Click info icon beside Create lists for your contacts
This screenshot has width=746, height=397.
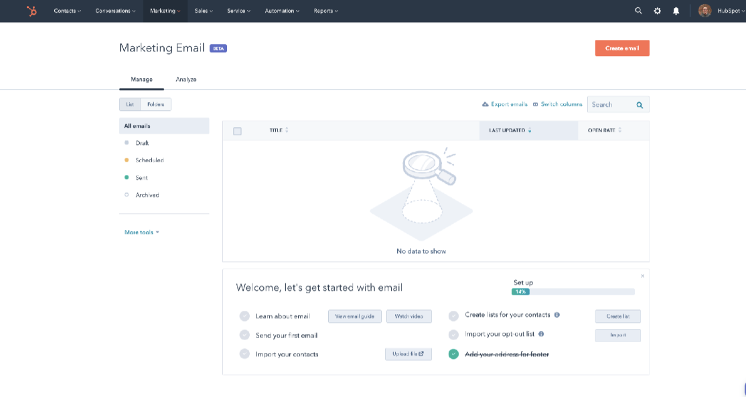tap(556, 315)
